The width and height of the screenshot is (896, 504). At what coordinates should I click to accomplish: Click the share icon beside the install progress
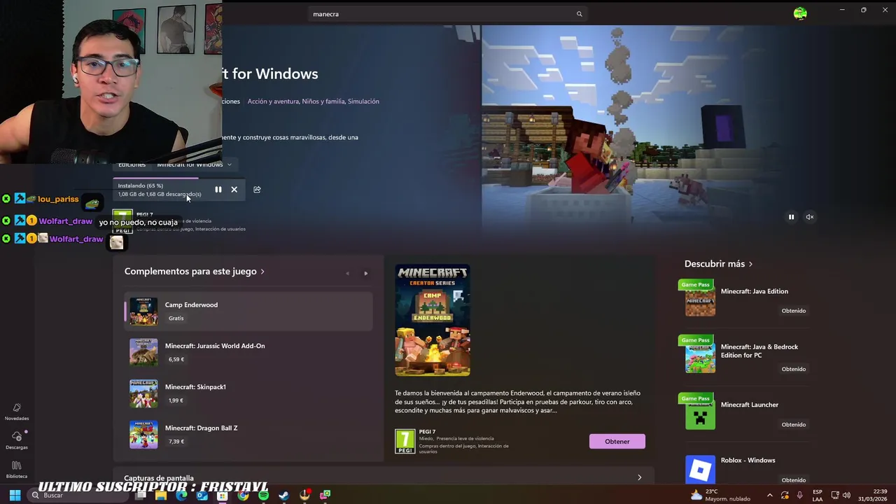[257, 190]
